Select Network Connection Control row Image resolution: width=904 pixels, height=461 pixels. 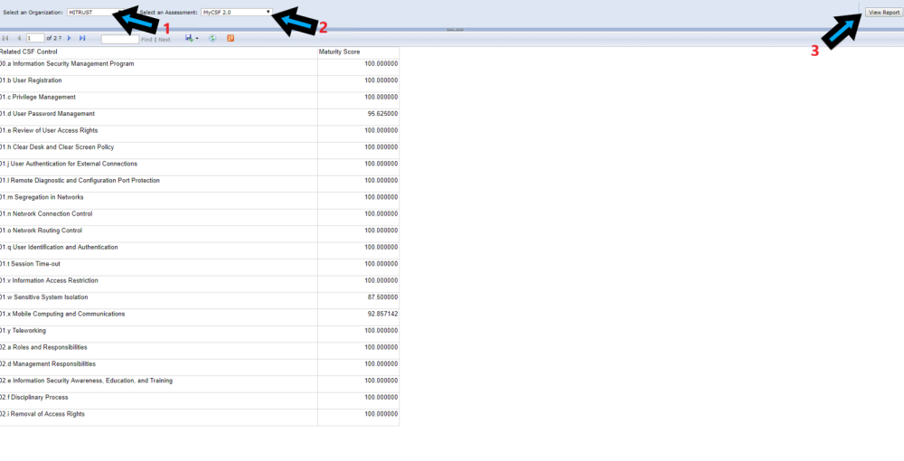tap(199, 217)
